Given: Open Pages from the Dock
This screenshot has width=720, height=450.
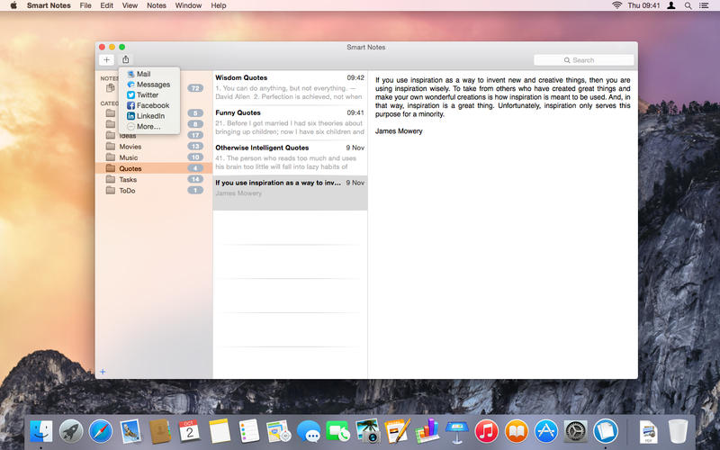Looking at the screenshot, I should click(398, 432).
